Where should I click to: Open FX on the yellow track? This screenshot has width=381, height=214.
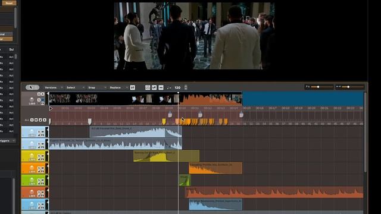coord(42,159)
